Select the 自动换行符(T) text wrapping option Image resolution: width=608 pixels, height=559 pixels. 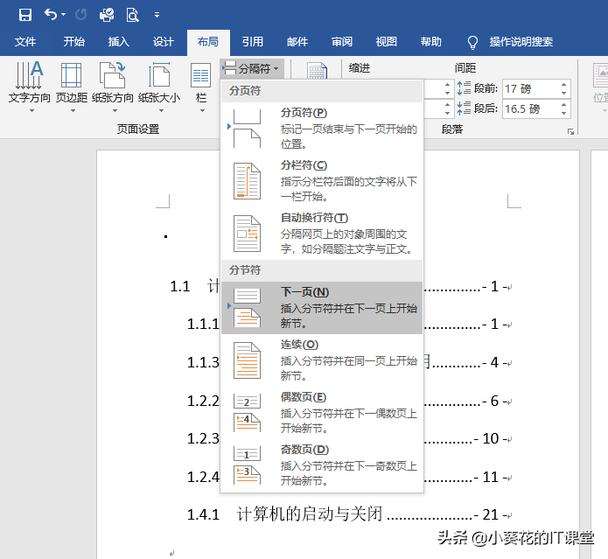322,233
